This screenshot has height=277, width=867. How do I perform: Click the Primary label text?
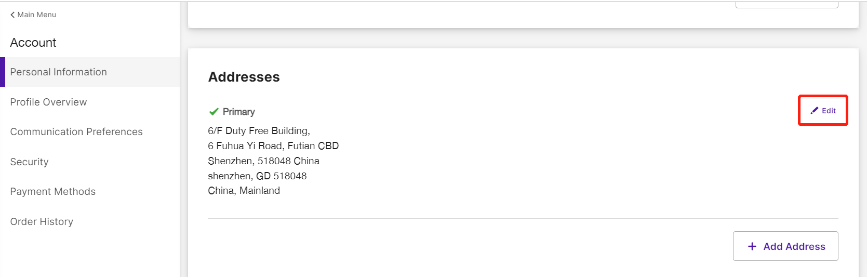click(x=239, y=112)
